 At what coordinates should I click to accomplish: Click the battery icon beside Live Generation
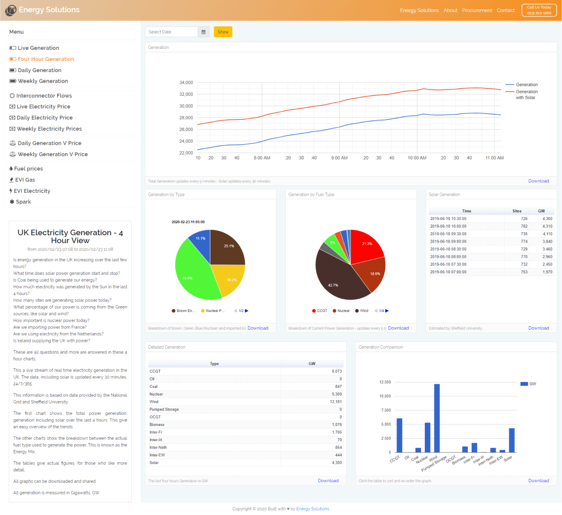point(13,48)
